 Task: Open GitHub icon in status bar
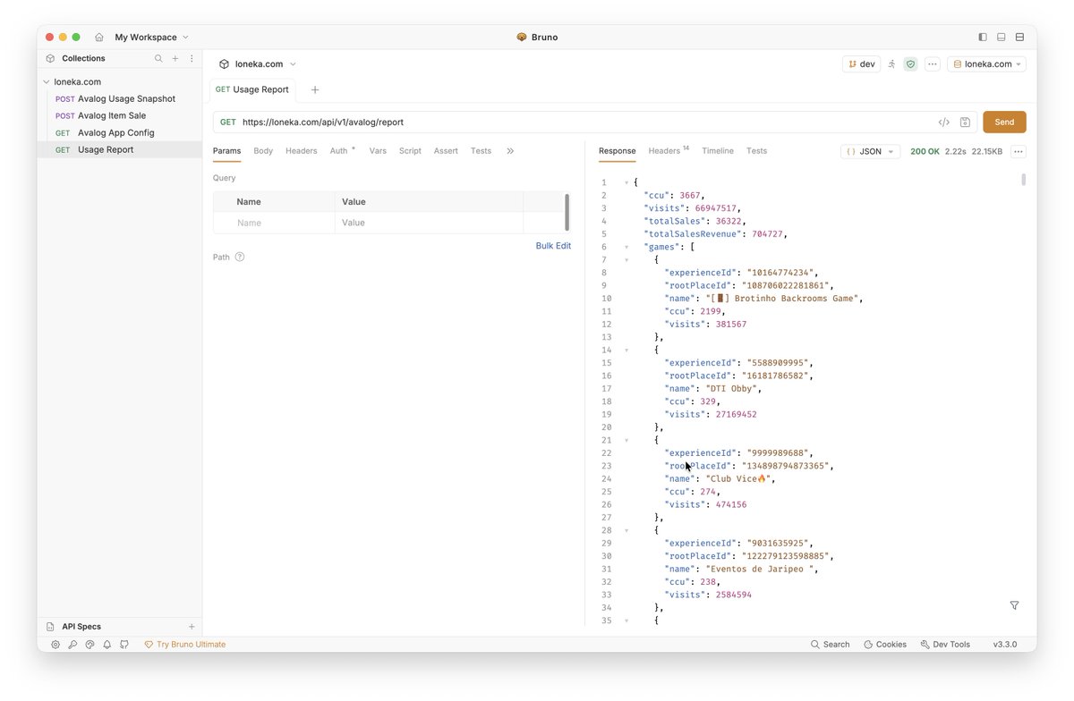point(124,645)
